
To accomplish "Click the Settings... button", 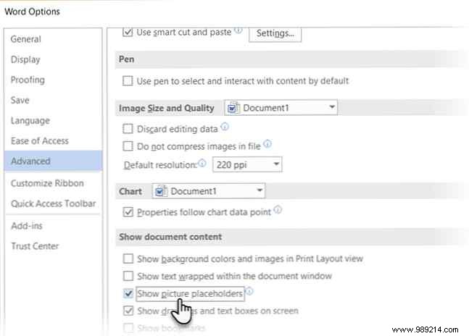I will tap(275, 33).
